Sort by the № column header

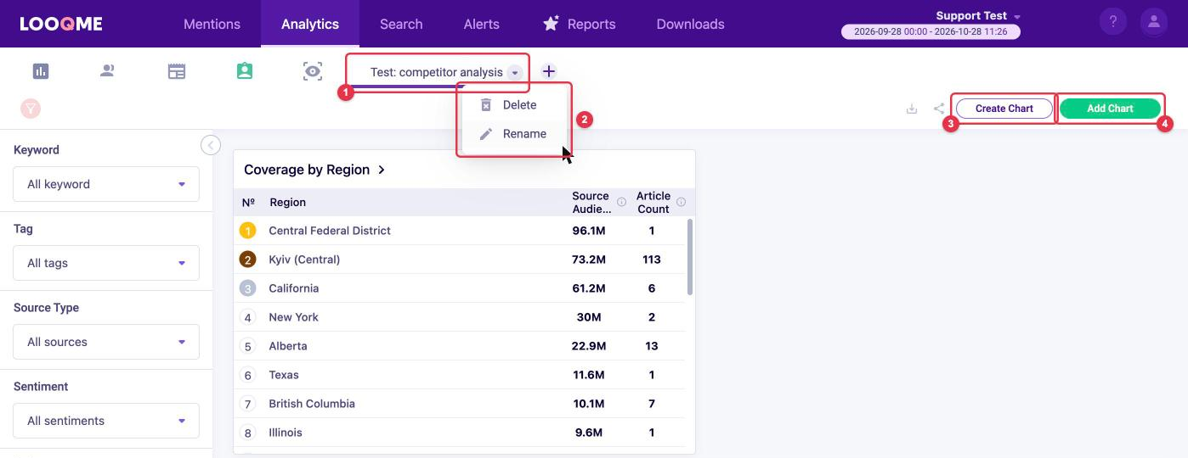tap(248, 202)
